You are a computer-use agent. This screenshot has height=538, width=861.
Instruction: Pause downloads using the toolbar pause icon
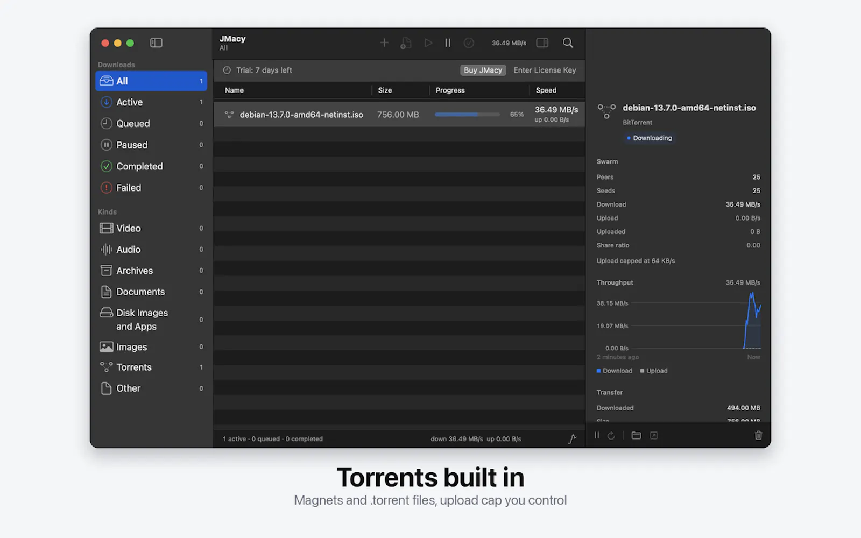(448, 43)
